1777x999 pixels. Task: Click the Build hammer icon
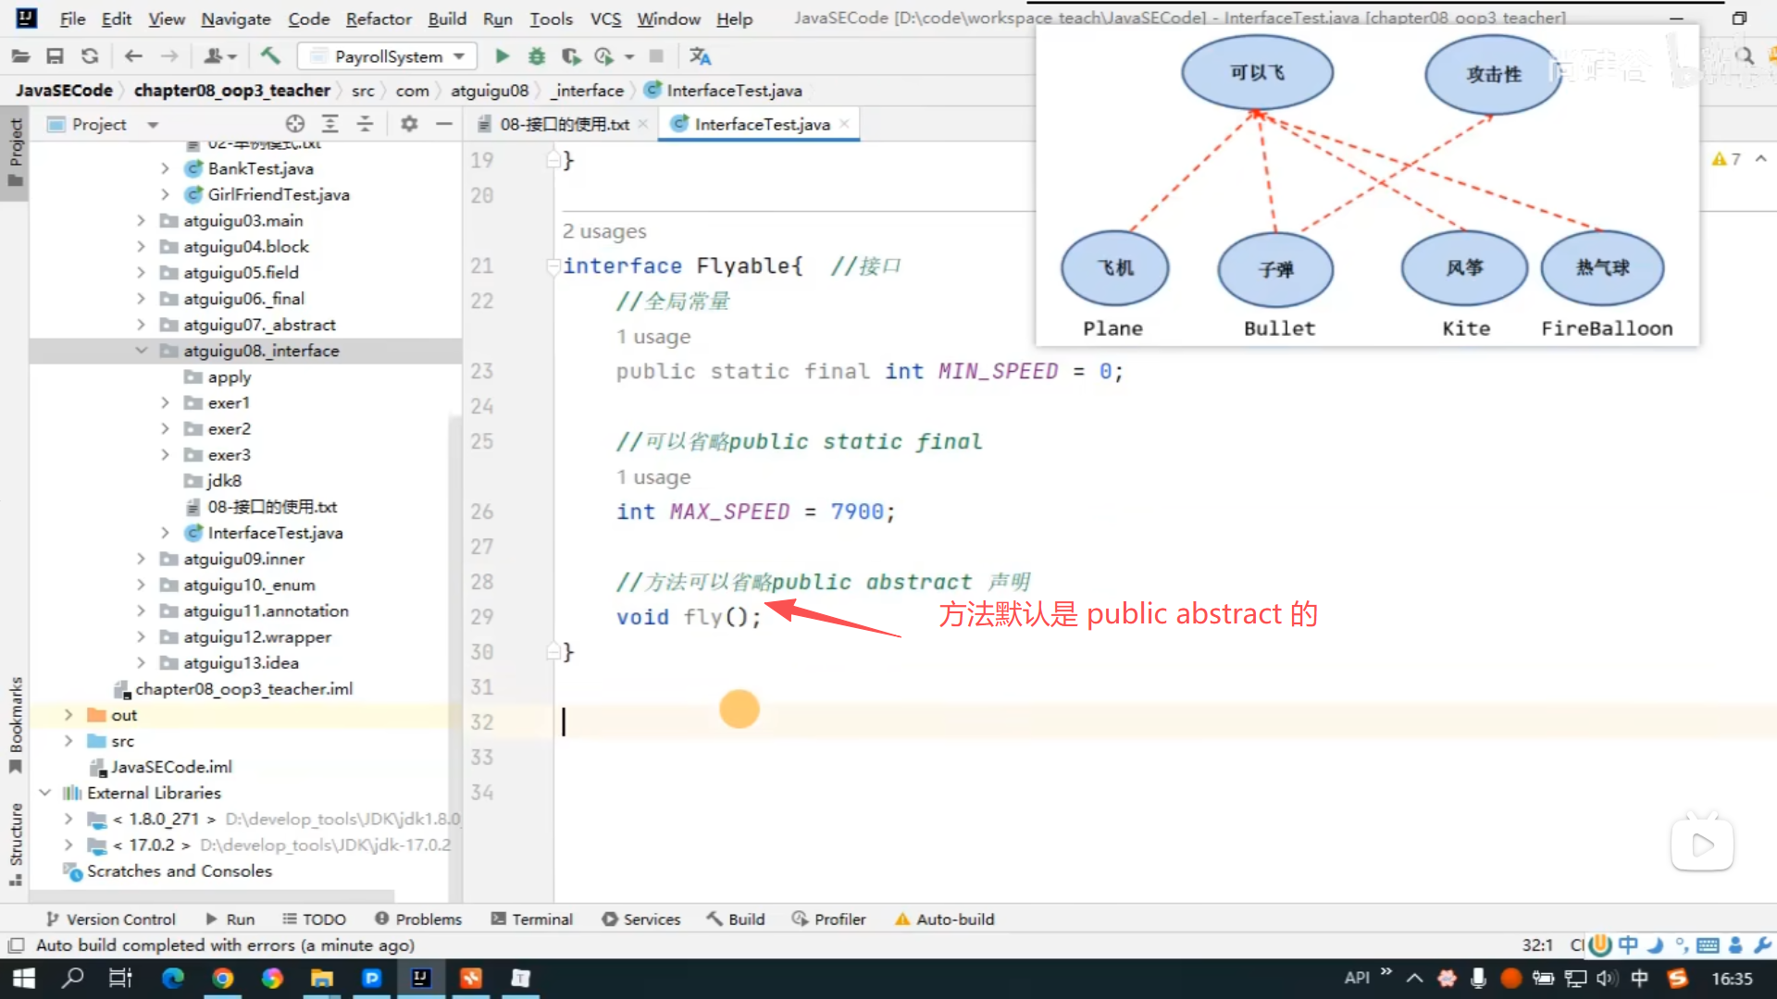click(270, 56)
